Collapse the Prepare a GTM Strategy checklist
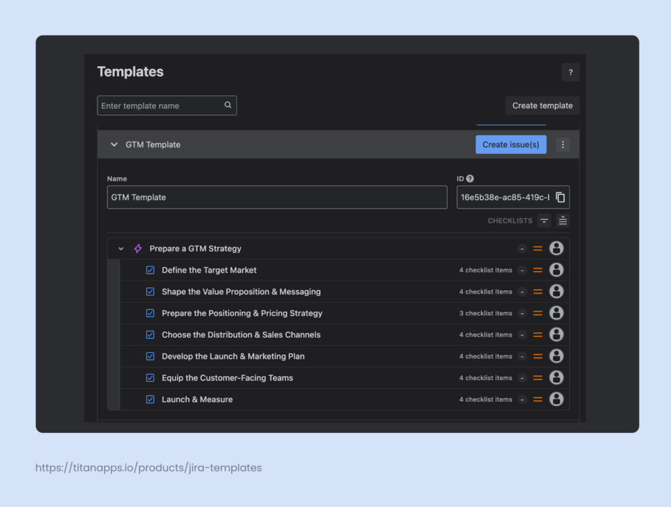This screenshot has height=507, width=671. [x=121, y=248]
